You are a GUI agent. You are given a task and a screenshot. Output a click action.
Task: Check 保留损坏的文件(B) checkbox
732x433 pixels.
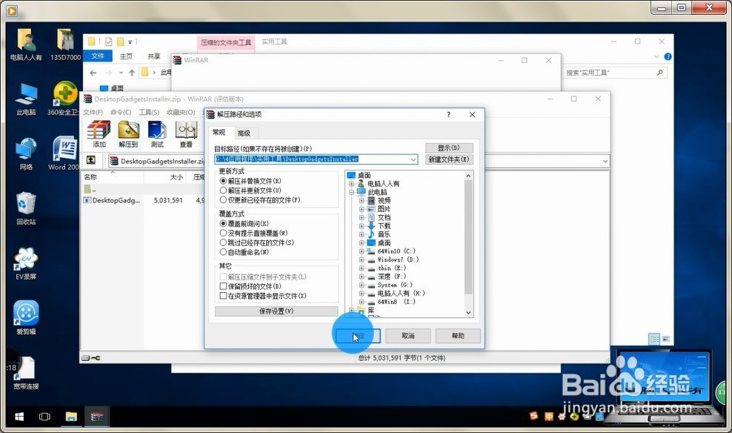(x=223, y=286)
